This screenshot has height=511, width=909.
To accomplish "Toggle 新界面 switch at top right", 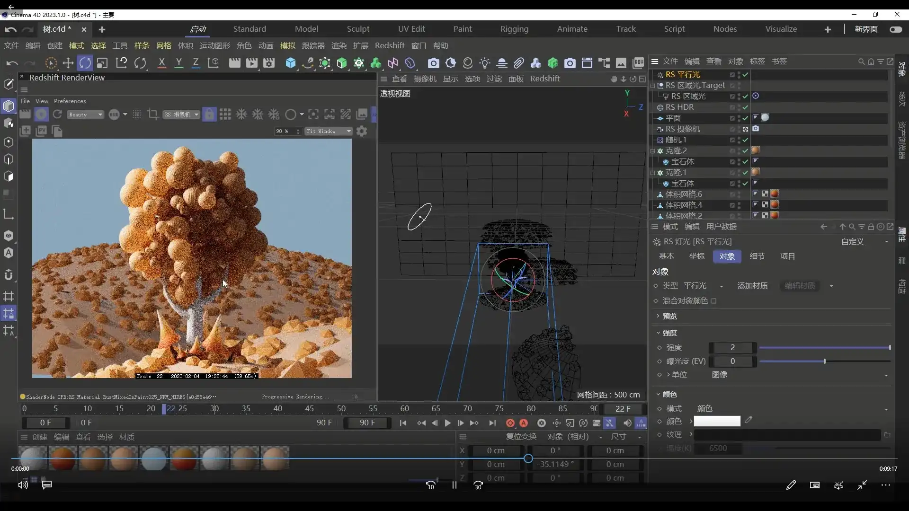I will [896, 29].
